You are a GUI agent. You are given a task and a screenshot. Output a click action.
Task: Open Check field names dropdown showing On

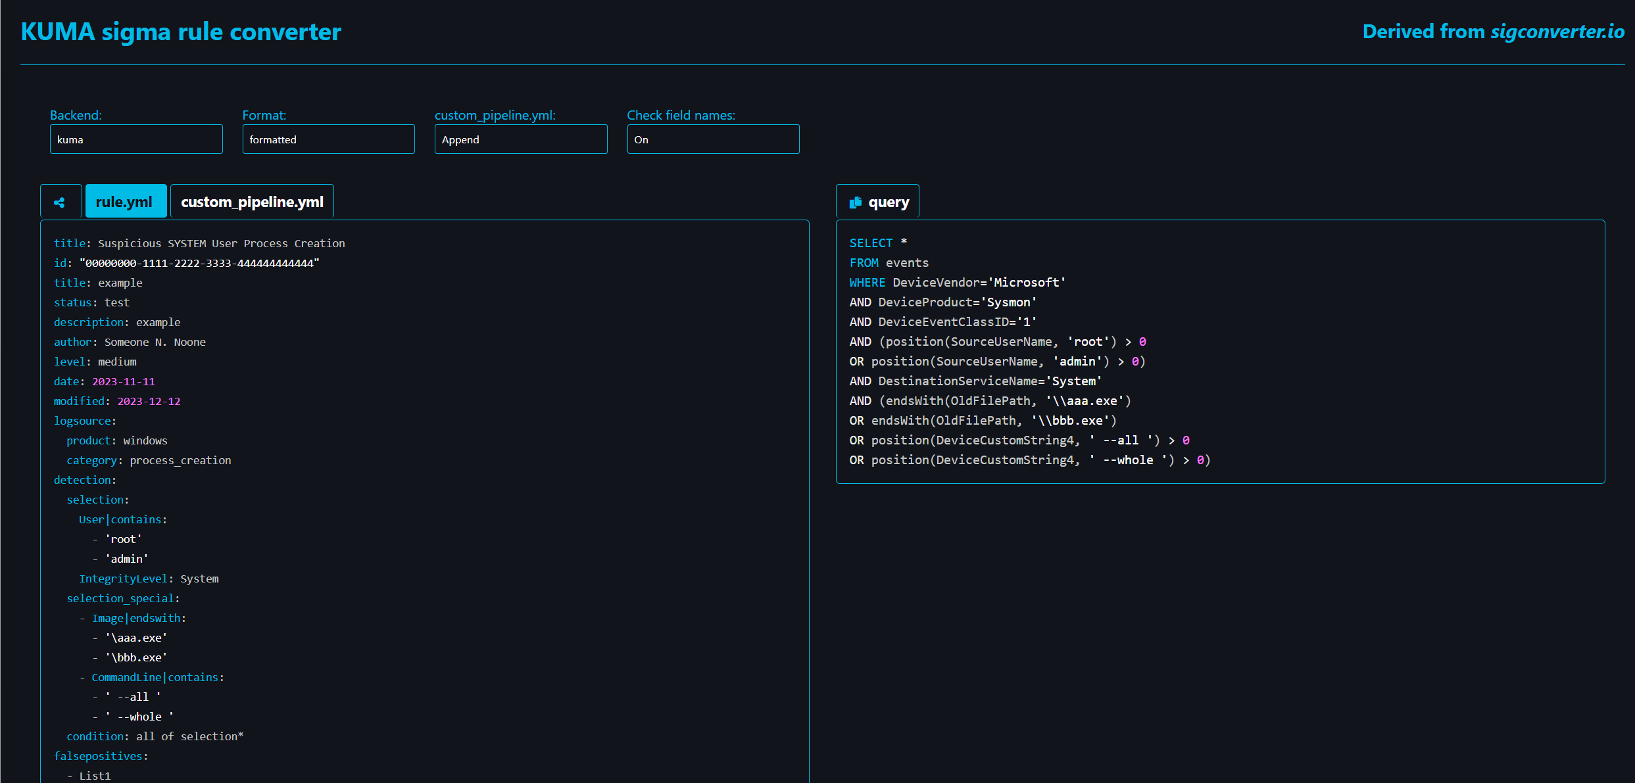point(713,139)
